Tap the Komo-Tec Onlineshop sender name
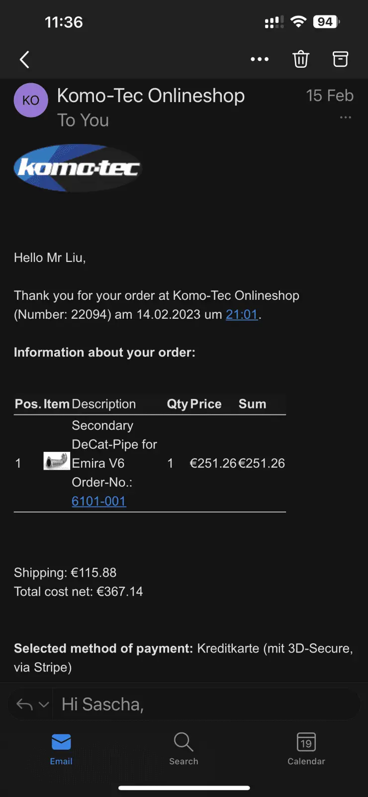 click(151, 96)
